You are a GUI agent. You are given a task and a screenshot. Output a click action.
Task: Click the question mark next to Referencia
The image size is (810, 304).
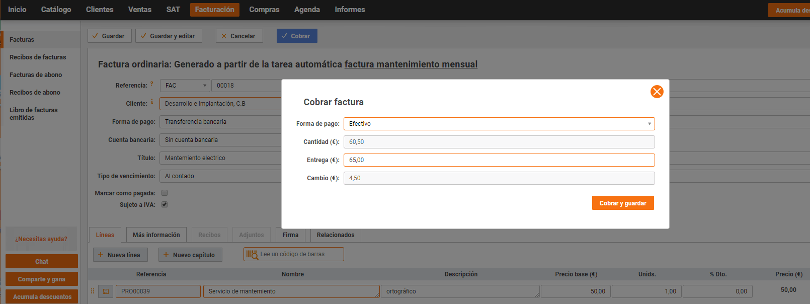(151, 84)
